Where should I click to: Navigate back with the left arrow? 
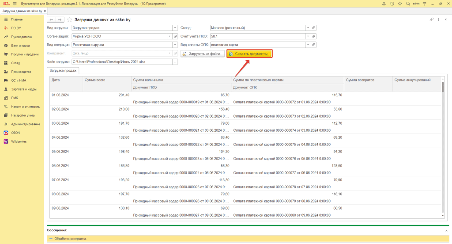(x=51, y=20)
